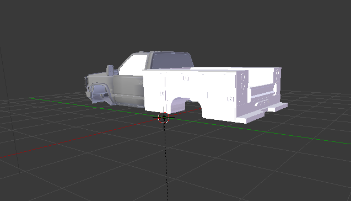Image resolution: width=351 pixels, height=201 pixels.
Task: Click the truck cab's rear window
Action: click(x=172, y=60)
